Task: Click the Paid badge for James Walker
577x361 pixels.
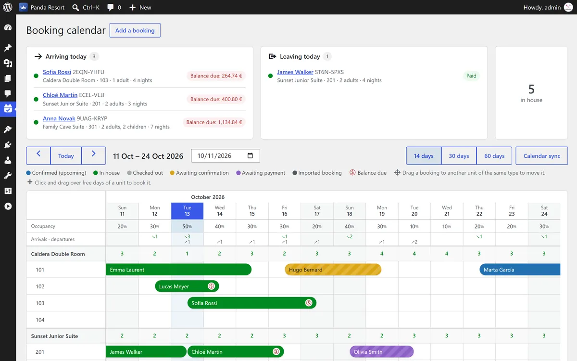Action: pyautogui.click(x=471, y=76)
